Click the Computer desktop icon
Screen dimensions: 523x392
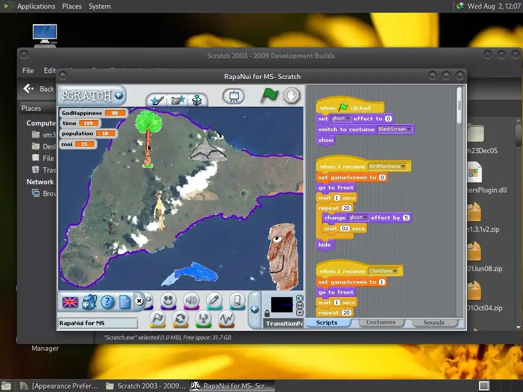[x=45, y=35]
